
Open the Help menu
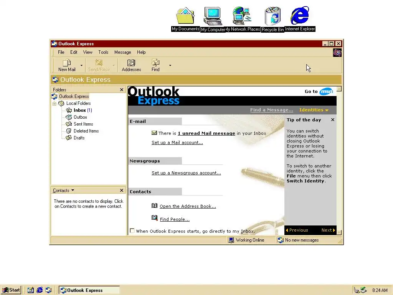pos(141,52)
